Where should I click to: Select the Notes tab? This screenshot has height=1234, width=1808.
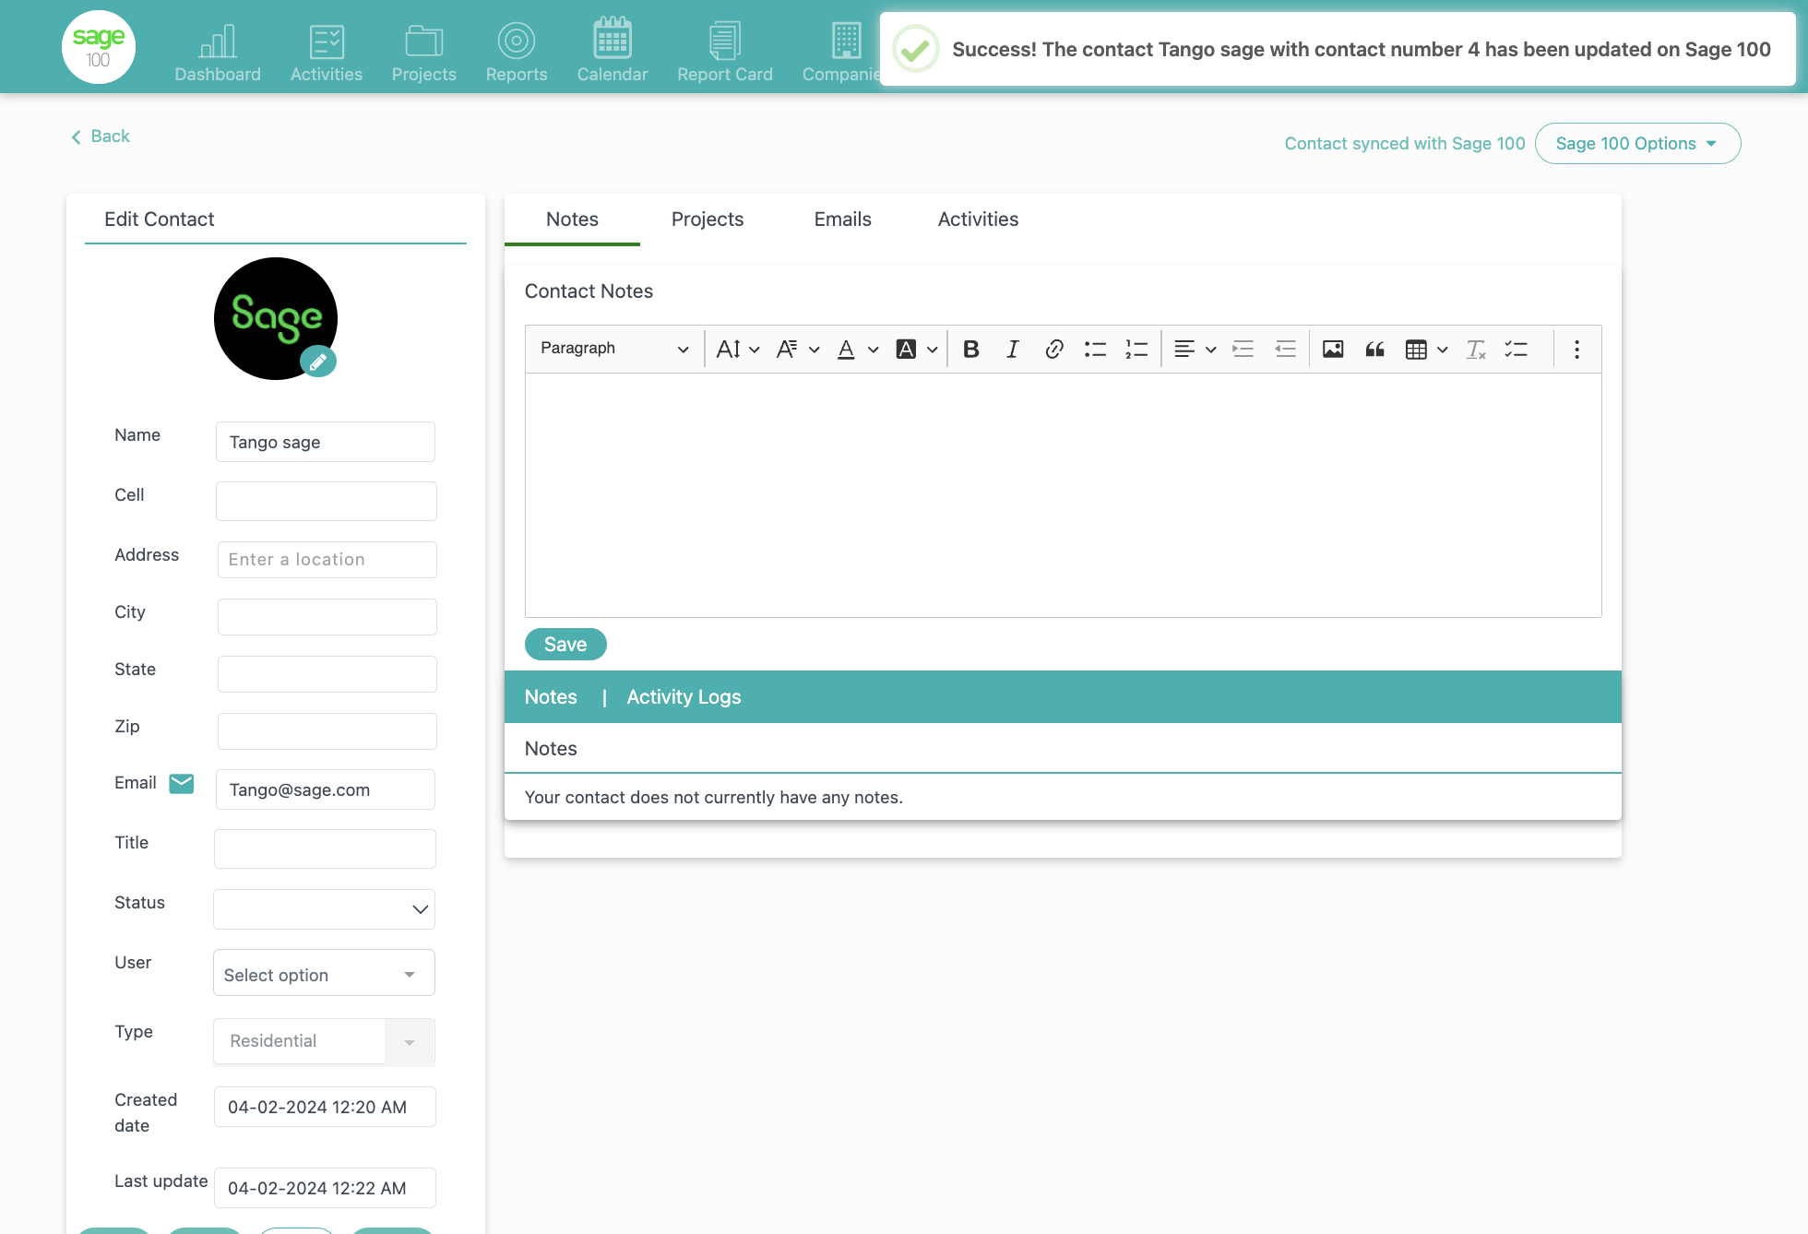tap(572, 220)
